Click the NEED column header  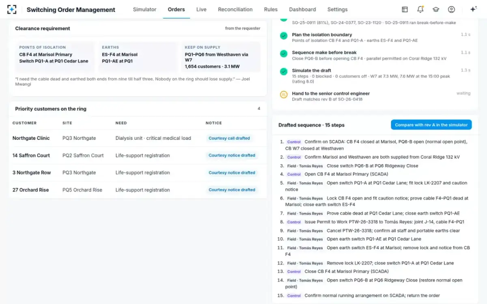click(x=121, y=123)
